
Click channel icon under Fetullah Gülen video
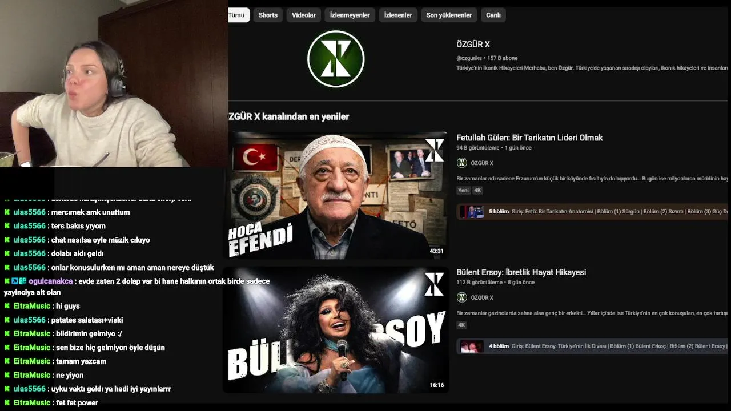(x=462, y=163)
